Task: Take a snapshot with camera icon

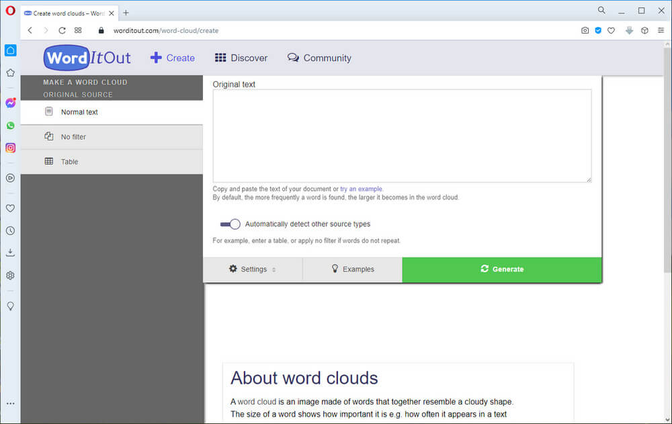Action: pos(585,30)
